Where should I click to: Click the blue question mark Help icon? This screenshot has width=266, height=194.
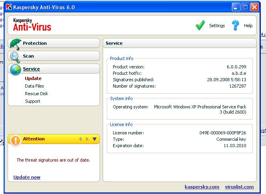coord(236,26)
